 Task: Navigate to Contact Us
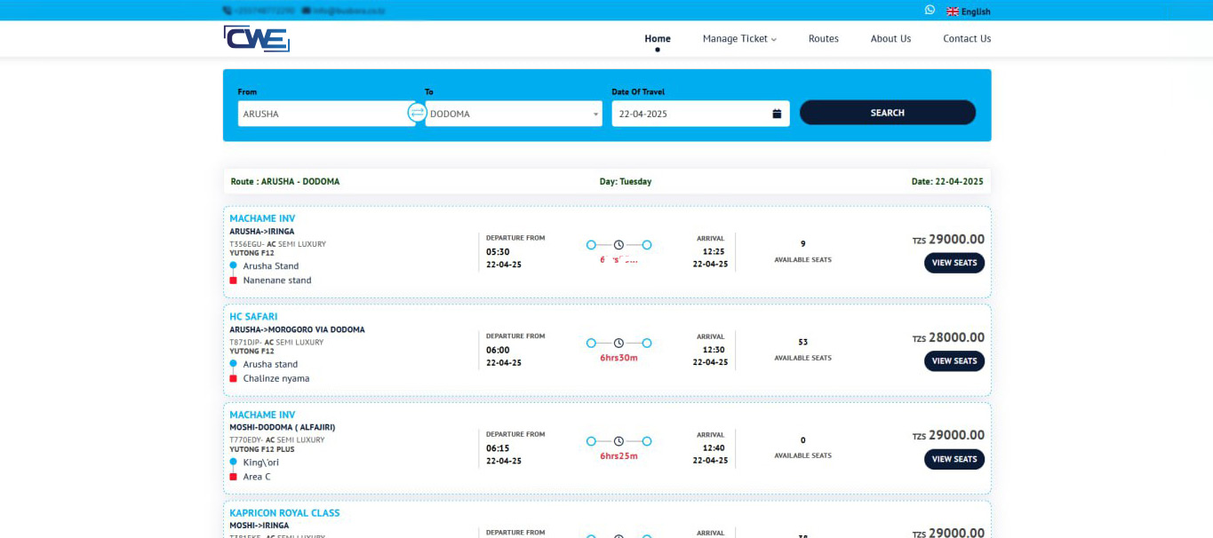tap(967, 38)
